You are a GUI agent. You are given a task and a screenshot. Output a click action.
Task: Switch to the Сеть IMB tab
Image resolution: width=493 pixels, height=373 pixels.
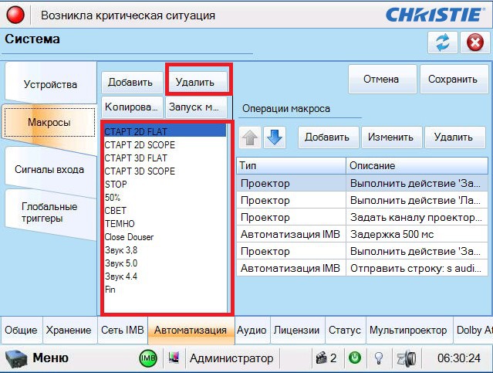click(x=123, y=330)
